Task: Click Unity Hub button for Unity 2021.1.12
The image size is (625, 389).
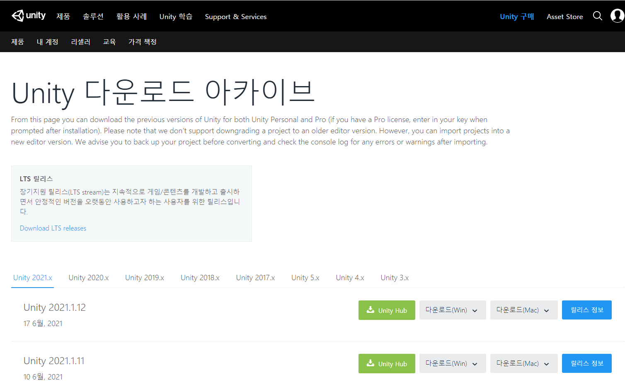Action: pos(387,310)
